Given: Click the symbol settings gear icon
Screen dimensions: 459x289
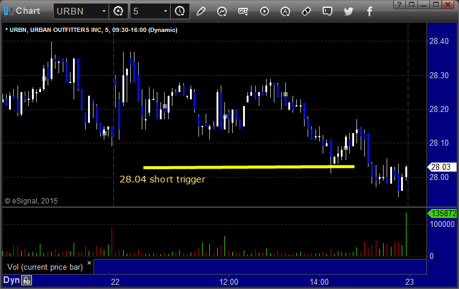Looking at the screenshot, I should [x=118, y=11].
